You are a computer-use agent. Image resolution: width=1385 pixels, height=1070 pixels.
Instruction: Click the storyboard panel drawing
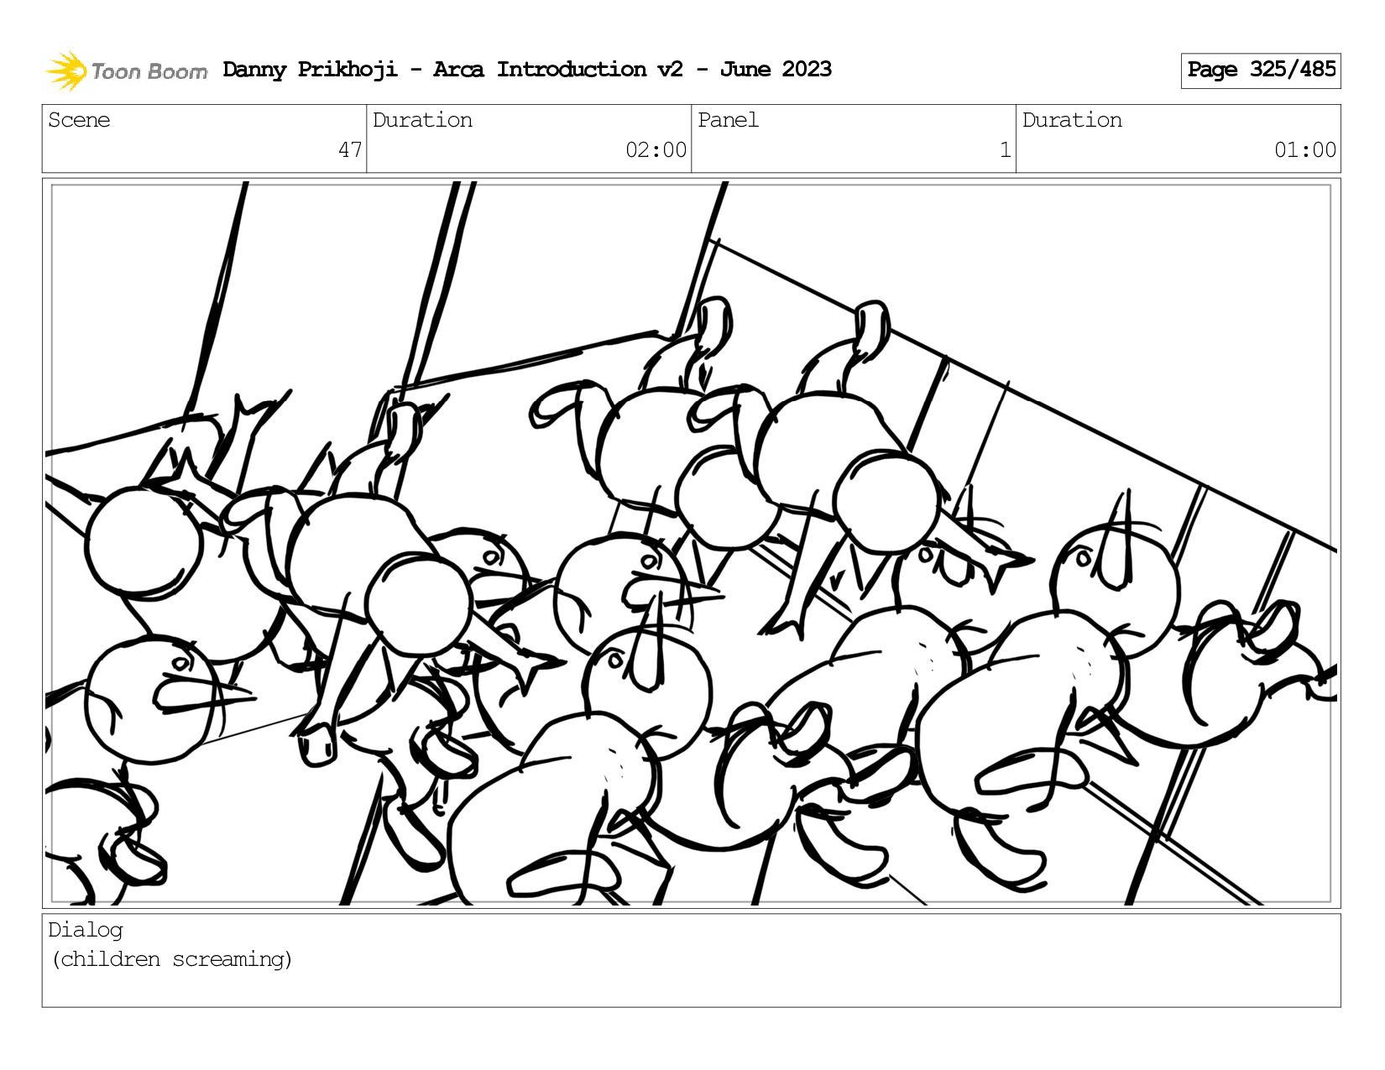point(692,543)
